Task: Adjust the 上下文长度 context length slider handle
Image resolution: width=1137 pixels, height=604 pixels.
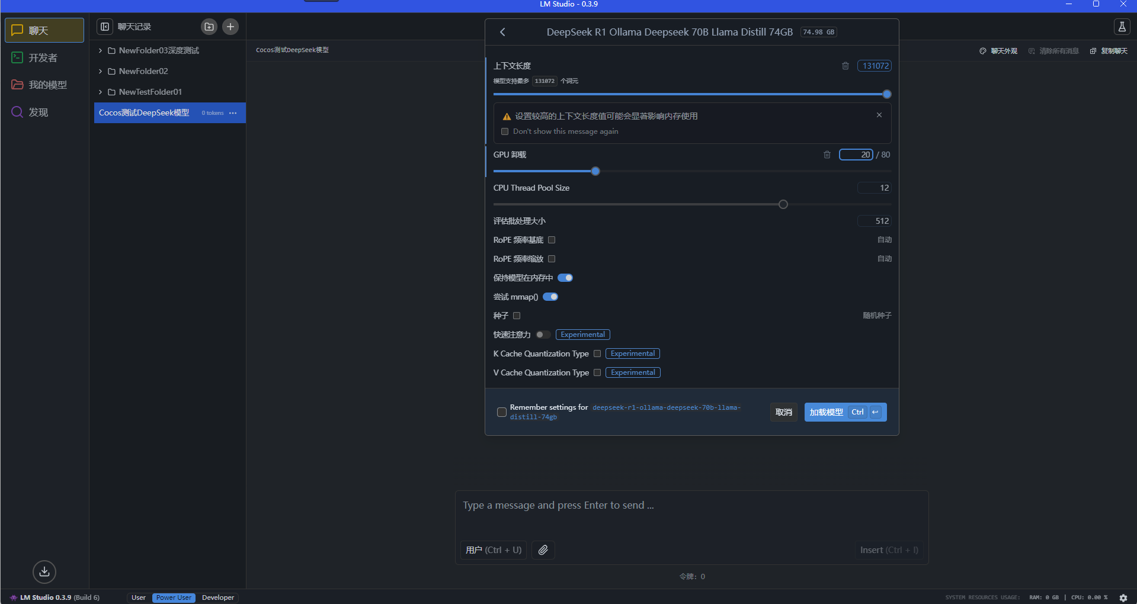Action: tap(887, 94)
